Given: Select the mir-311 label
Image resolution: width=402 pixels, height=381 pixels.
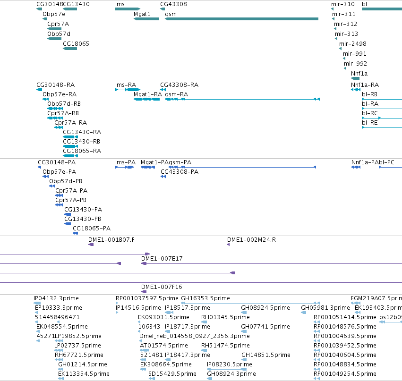Looking at the screenshot, I should (x=344, y=14).
